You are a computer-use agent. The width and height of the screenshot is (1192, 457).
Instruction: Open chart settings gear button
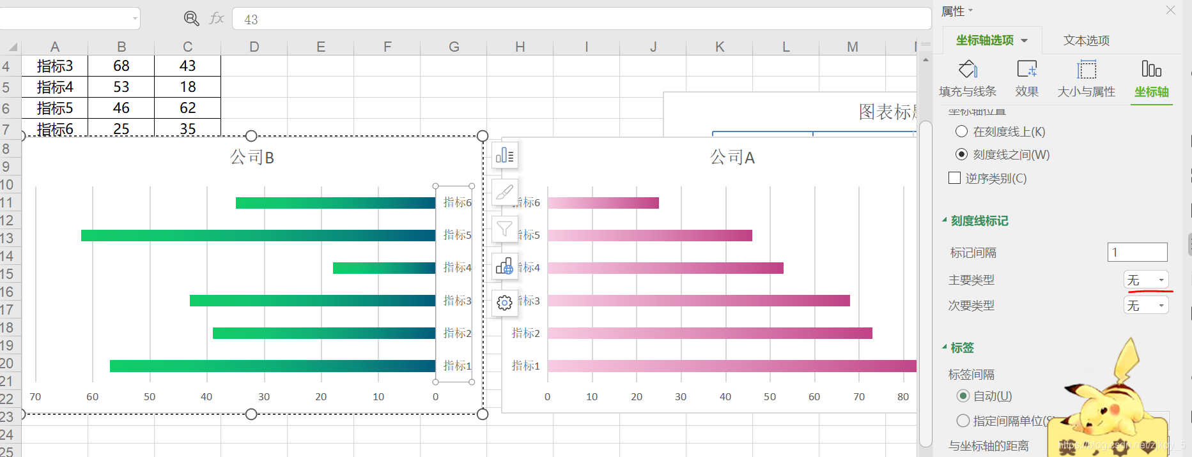505,303
